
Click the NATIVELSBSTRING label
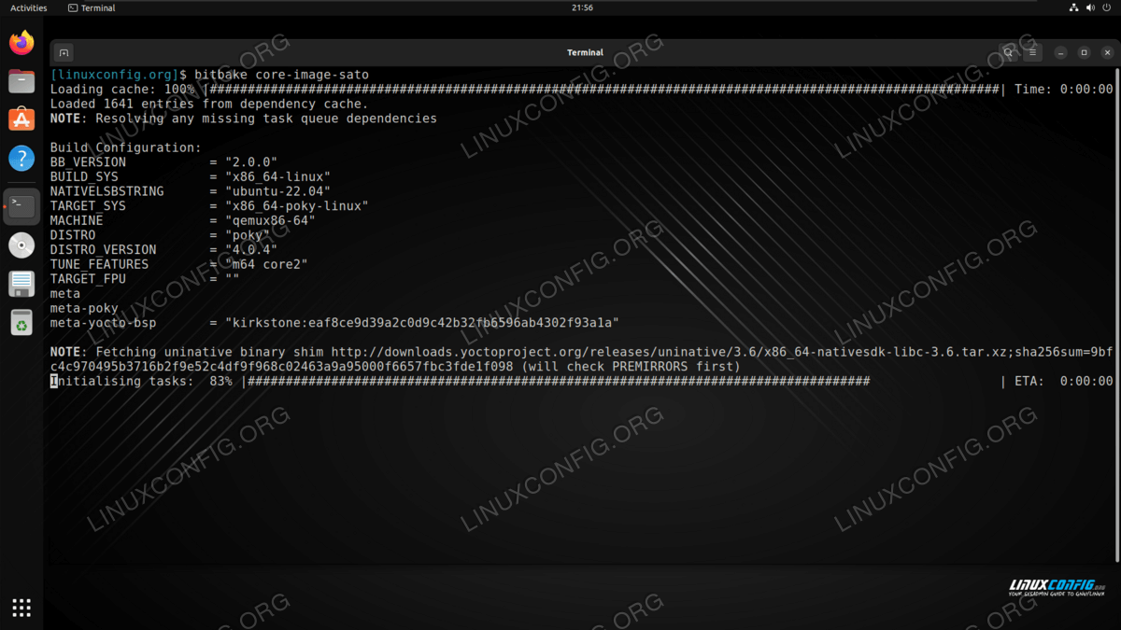(106, 191)
